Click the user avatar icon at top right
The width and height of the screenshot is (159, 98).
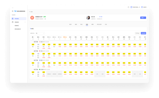click(x=142, y=7)
